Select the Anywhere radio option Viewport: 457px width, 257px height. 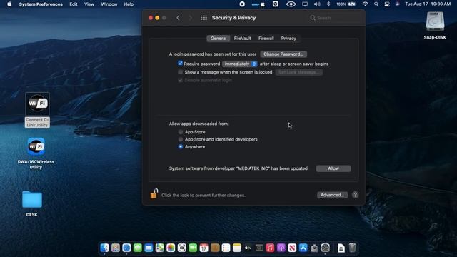pos(181,146)
